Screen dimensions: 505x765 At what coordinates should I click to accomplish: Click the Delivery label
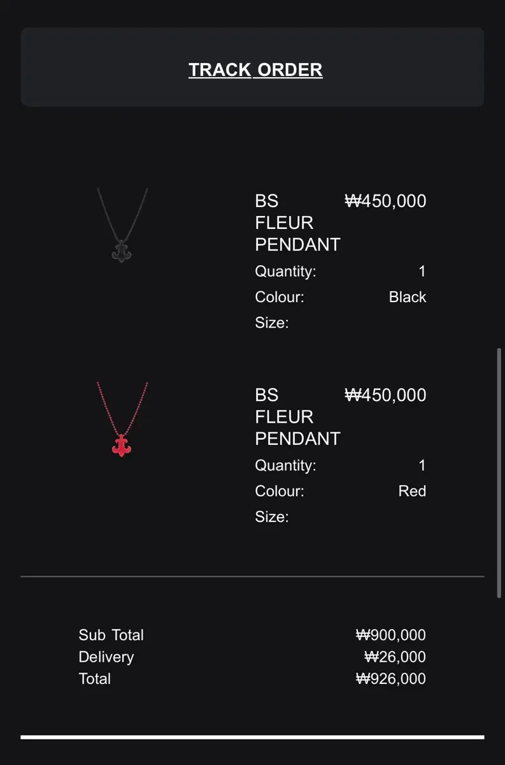[x=106, y=657]
